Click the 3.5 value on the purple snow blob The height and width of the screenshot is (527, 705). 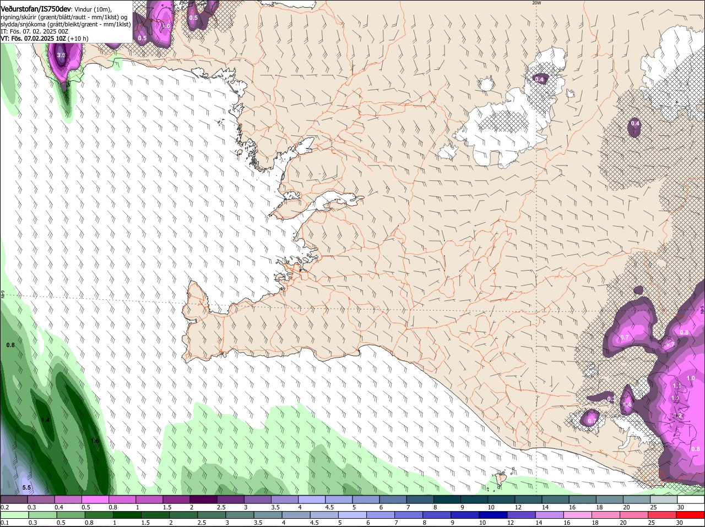tap(61, 55)
